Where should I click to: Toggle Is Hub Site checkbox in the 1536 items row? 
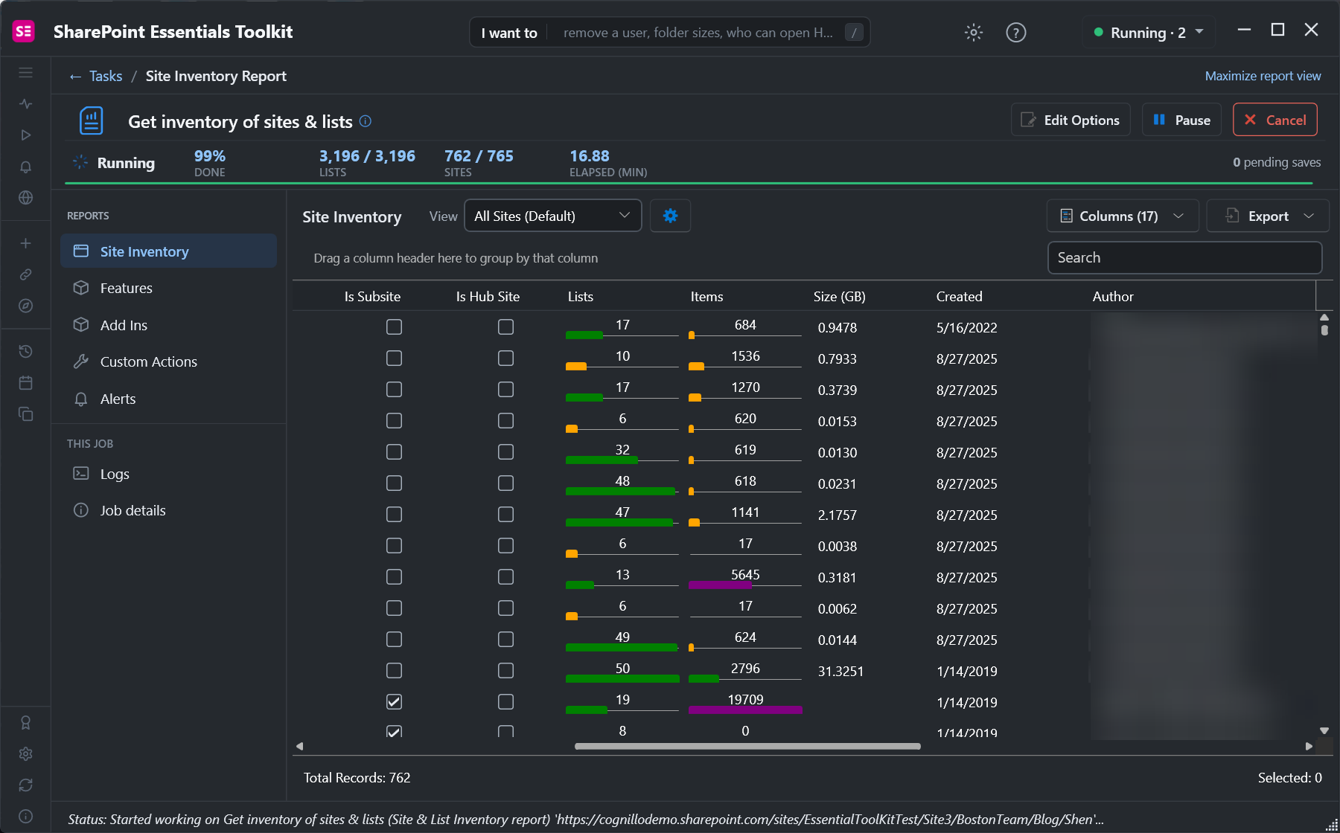pos(506,358)
